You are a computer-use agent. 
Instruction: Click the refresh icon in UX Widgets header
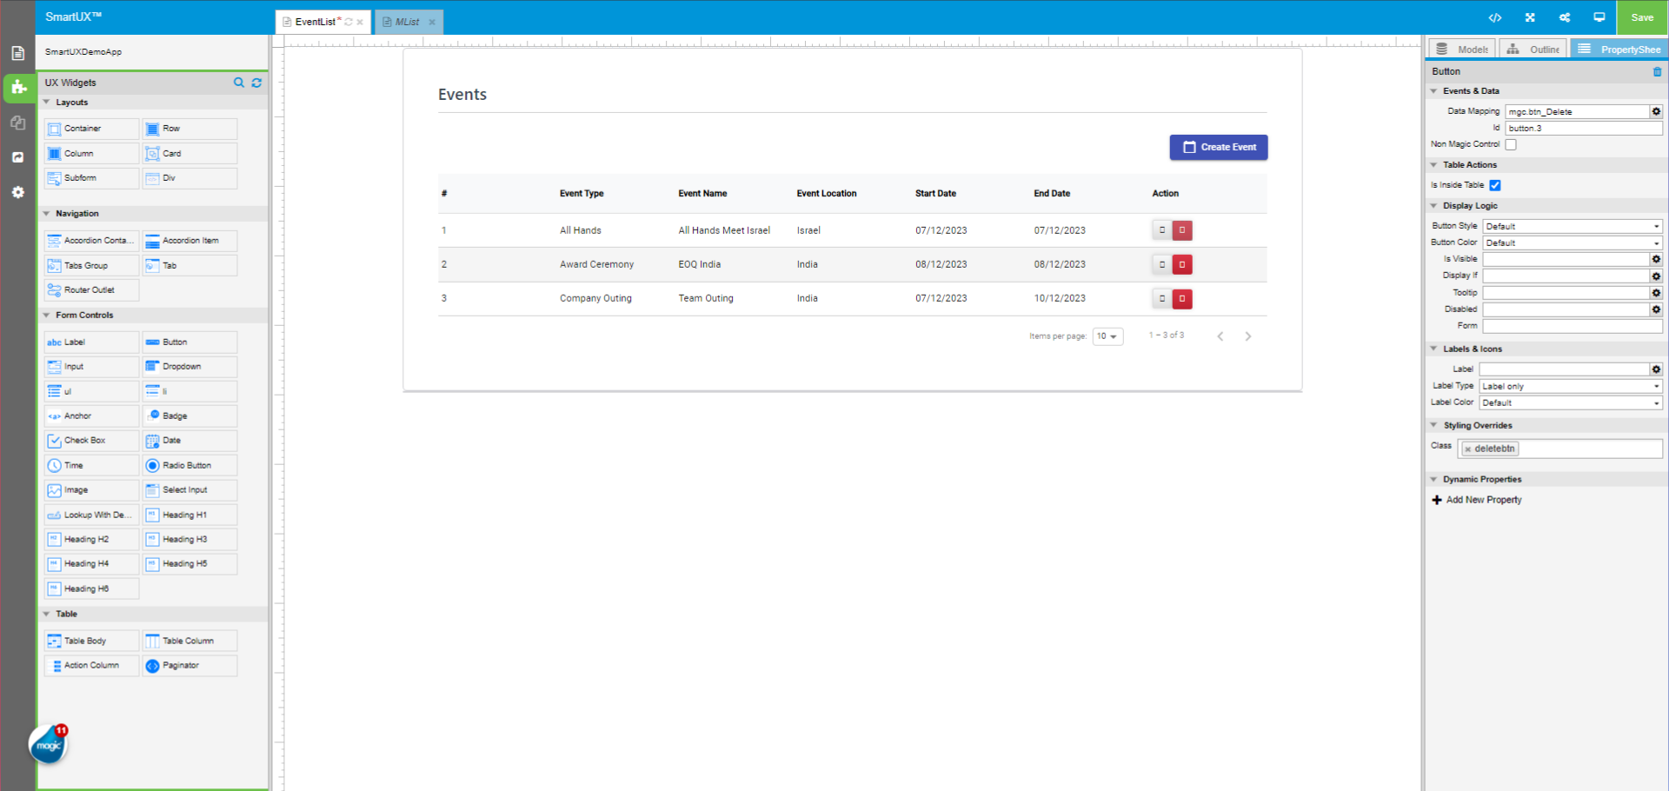[256, 83]
